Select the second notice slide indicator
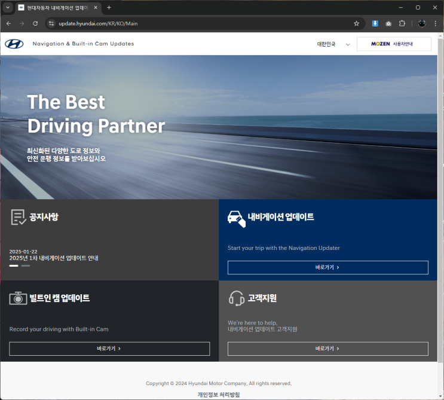 tap(26, 265)
